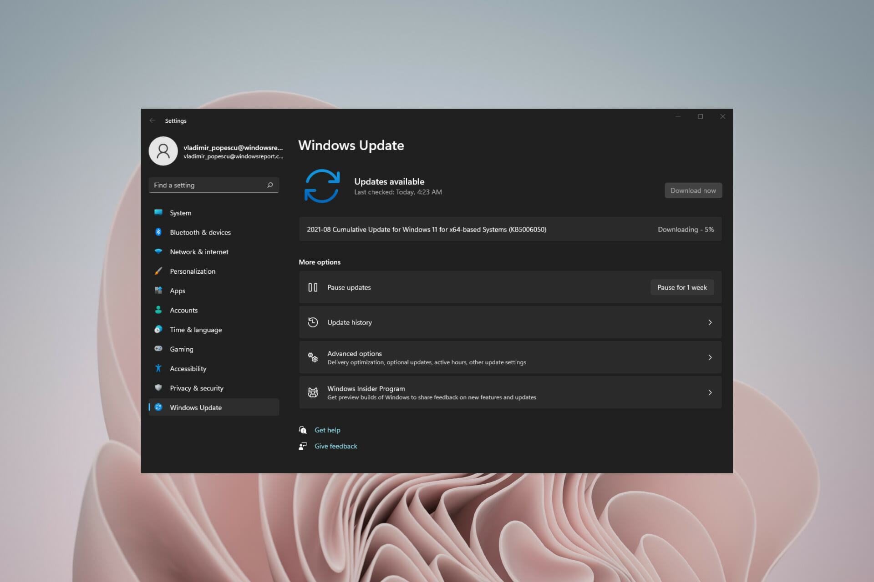Viewport: 874px width, 582px height.
Task: Open Advanced options
Action: click(510, 357)
